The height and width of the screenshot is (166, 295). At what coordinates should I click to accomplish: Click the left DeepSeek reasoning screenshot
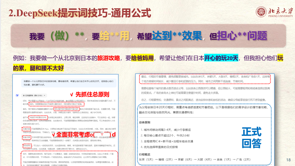(x=66, y=120)
